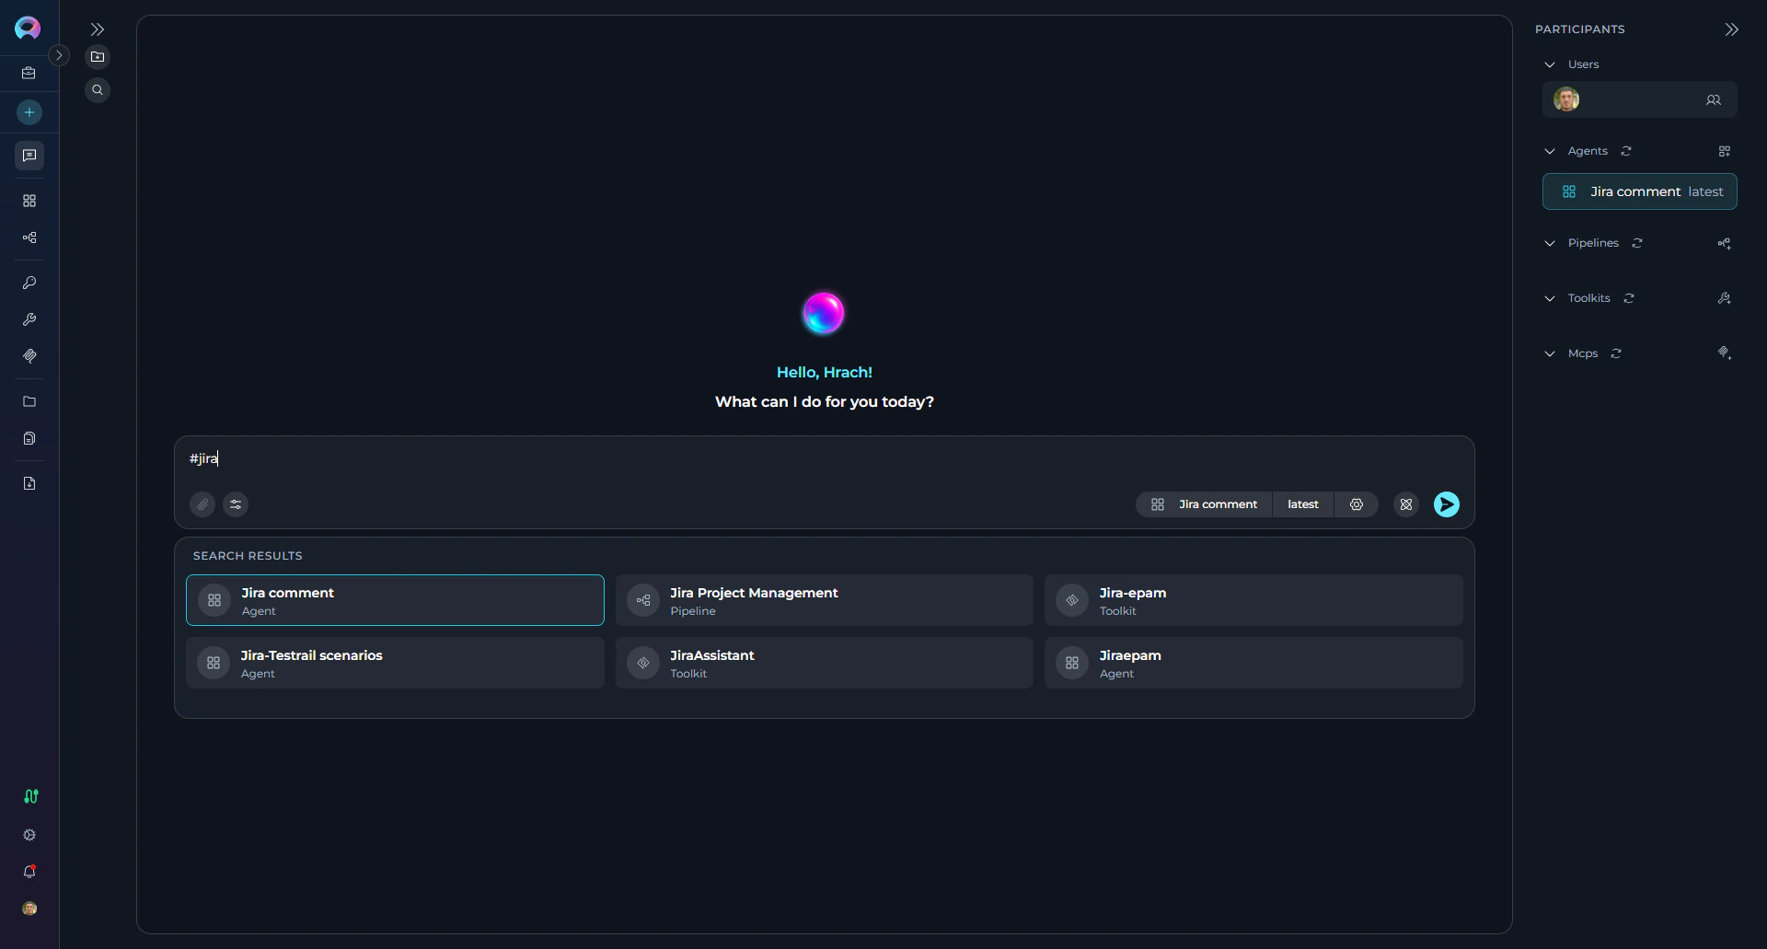The width and height of the screenshot is (1767, 949).
Task: Open chat input filter sliders
Action: point(236,503)
